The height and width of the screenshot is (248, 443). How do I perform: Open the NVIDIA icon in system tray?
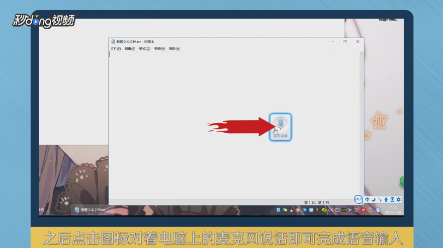344,210
